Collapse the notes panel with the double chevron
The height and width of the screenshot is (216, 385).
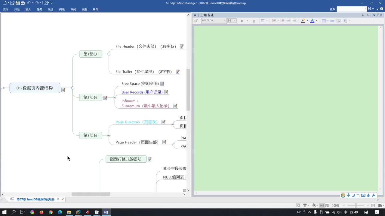[195, 15]
